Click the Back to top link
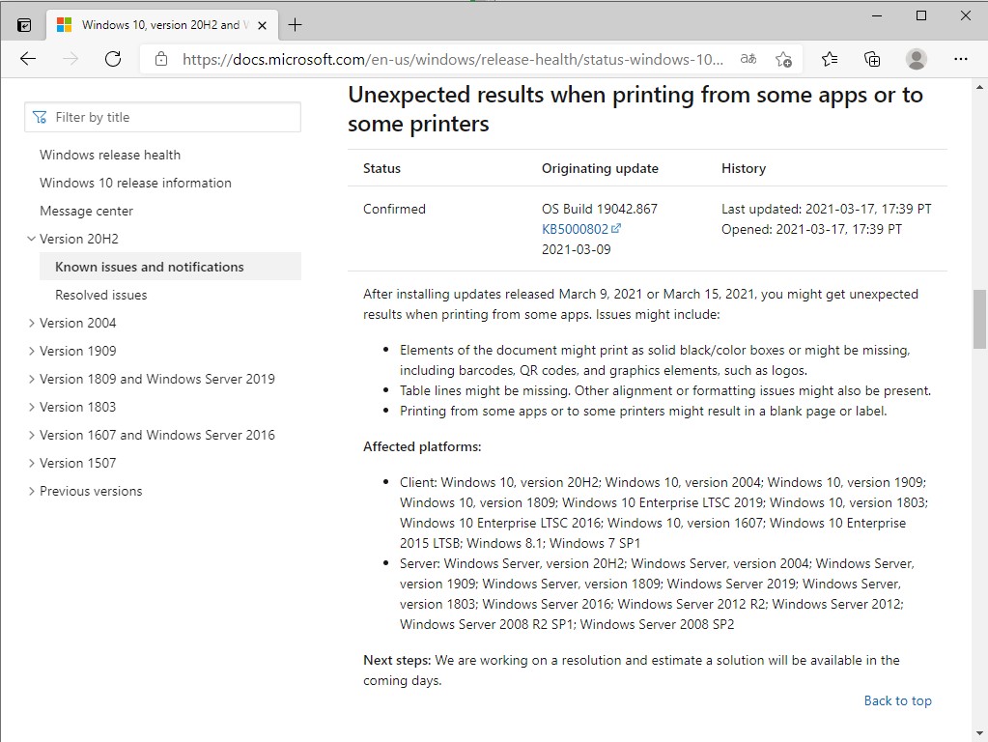This screenshot has height=742, width=988. (897, 700)
